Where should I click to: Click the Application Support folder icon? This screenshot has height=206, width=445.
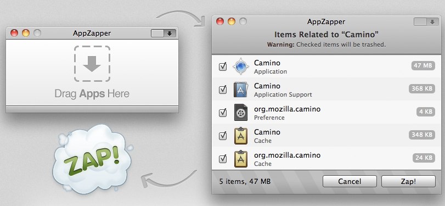[241, 90]
